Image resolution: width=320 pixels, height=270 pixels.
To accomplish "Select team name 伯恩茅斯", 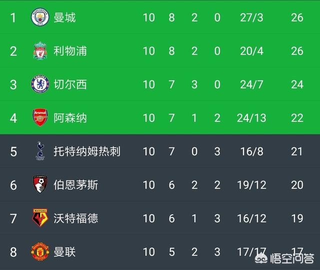I will click(x=75, y=185).
